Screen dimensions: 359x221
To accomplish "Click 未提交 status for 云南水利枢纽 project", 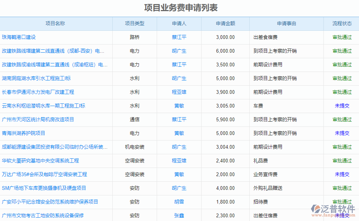I will [342, 106].
